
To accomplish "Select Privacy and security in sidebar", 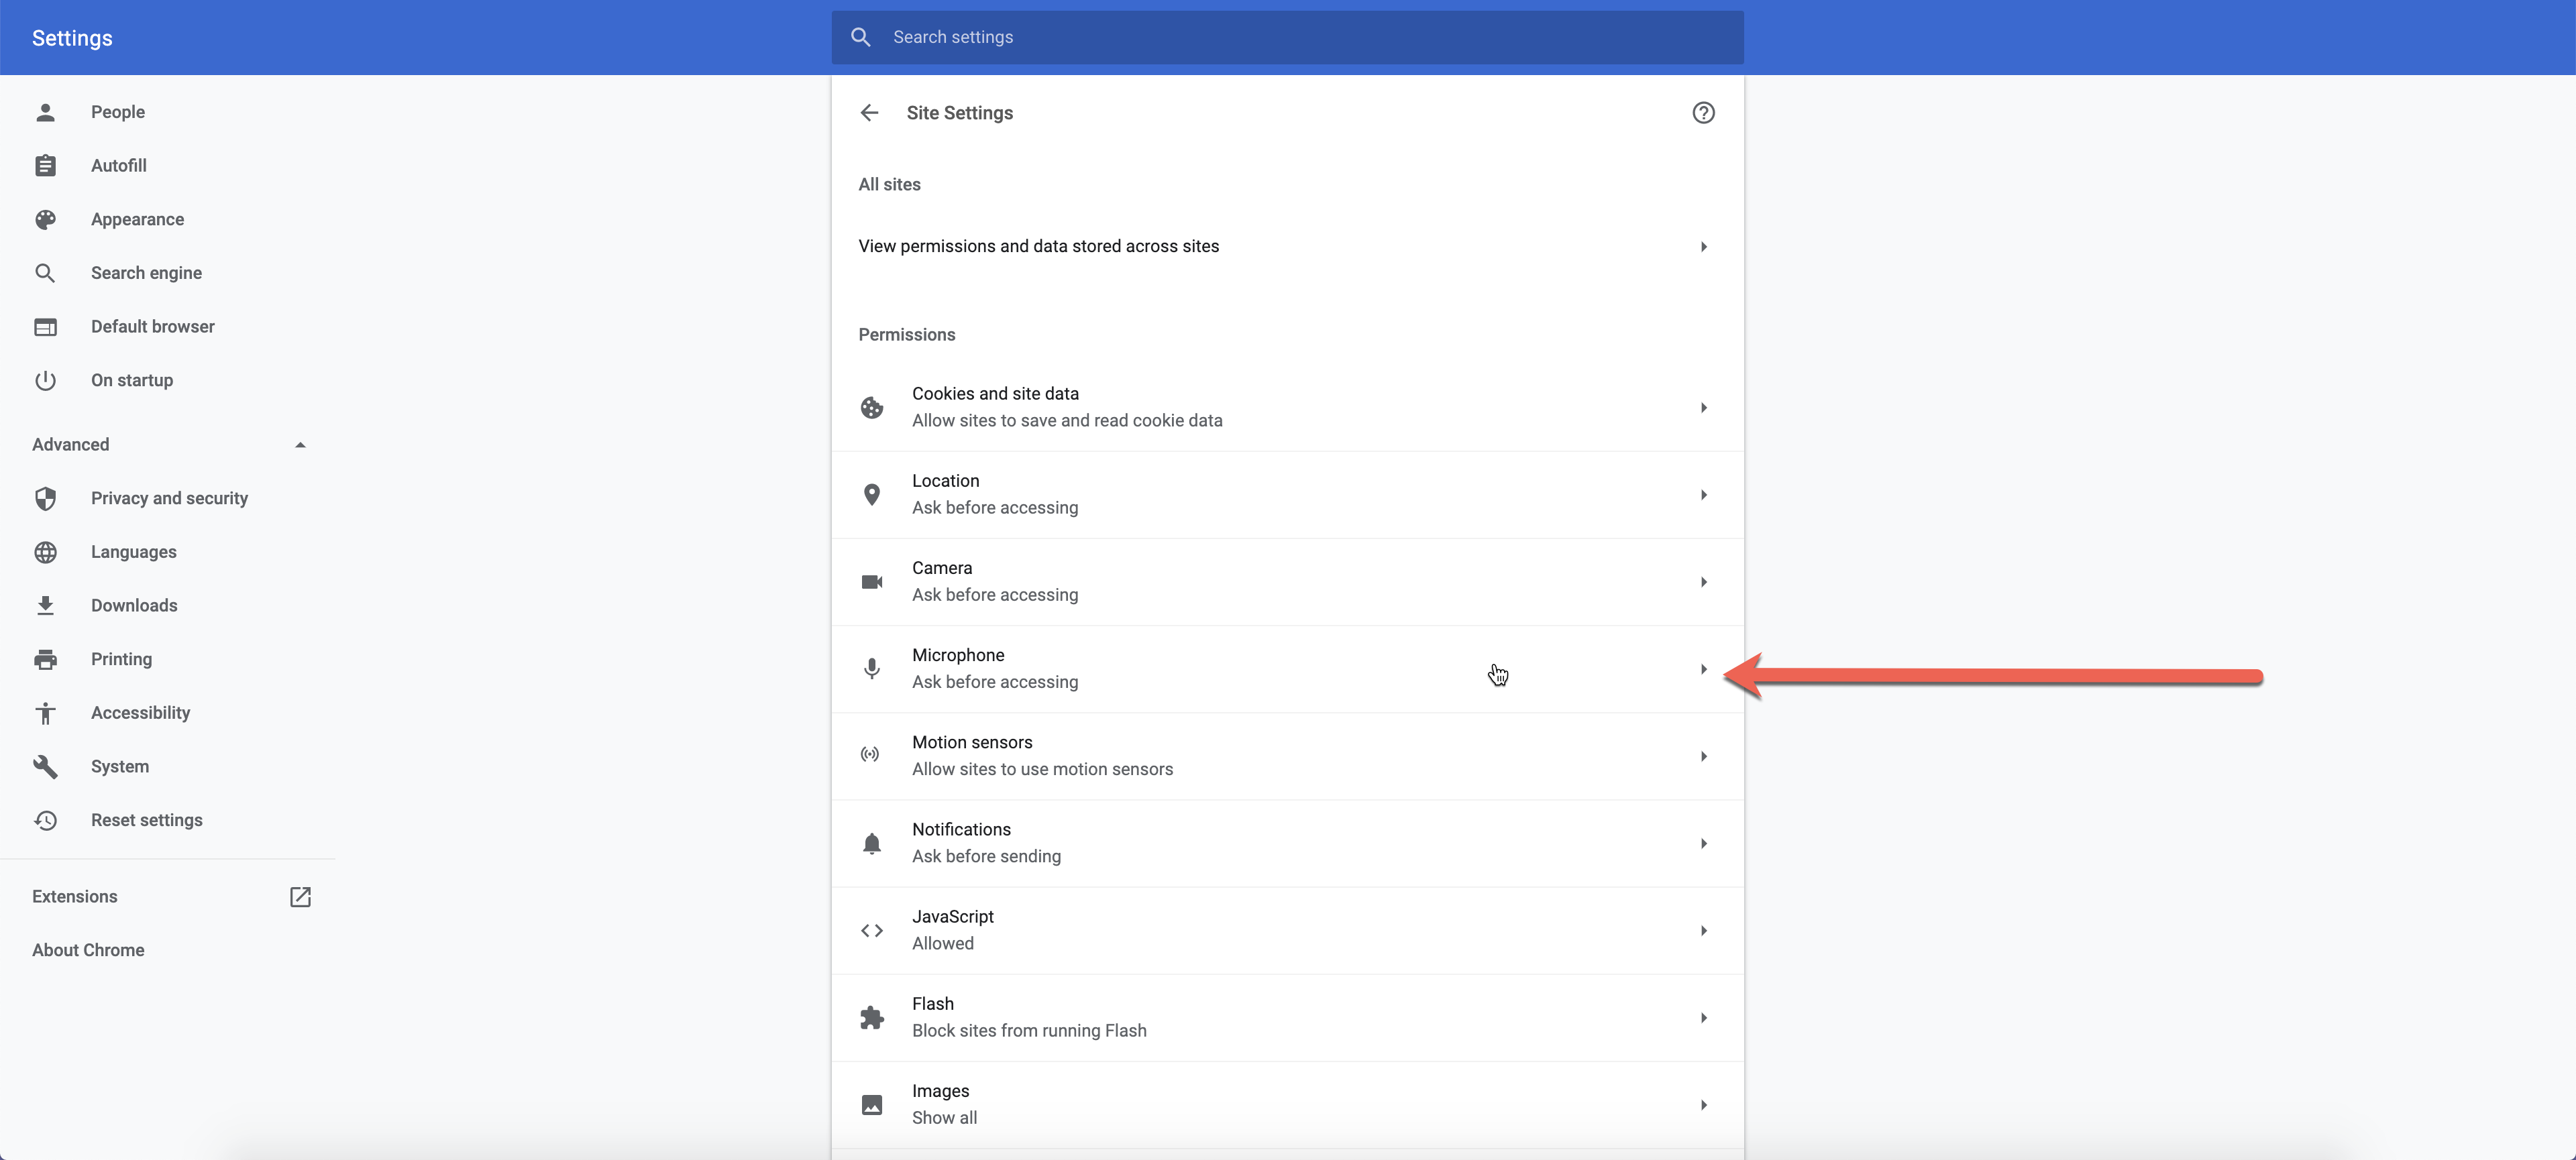I will (x=169, y=498).
